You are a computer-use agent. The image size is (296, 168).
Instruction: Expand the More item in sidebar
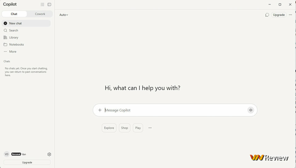[x=26, y=52]
